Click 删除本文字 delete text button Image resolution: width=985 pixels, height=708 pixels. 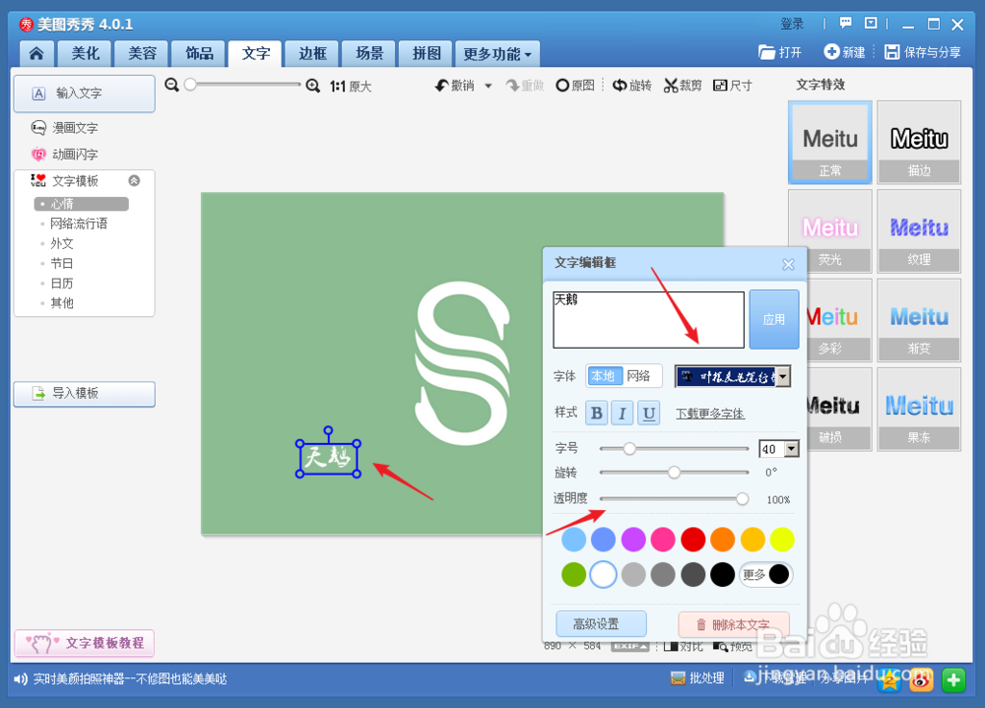coord(734,624)
